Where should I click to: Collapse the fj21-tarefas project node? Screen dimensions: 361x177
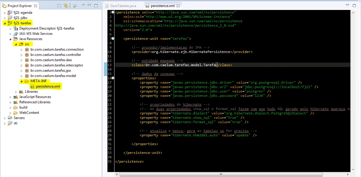click(x=5, y=23)
